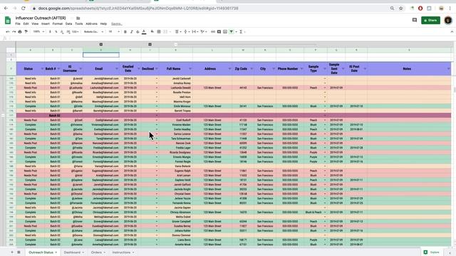Open the all sheets list icon
Viewport: 456px width, 256px height.
click(x=19, y=252)
